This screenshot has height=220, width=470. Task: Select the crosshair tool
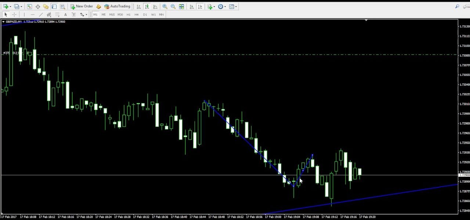tap(14, 15)
